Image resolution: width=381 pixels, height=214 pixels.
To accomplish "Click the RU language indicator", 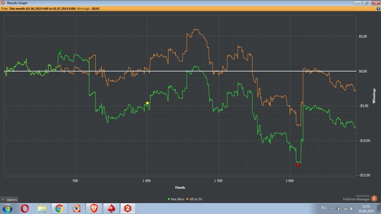I will pos(323,208).
